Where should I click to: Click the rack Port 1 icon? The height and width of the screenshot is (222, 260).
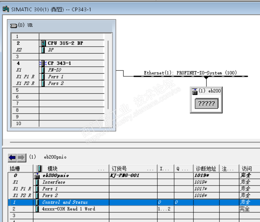pyautogui.click(x=43, y=77)
